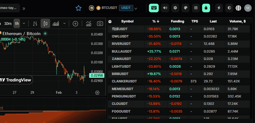Click the grid layout icon
Viewport: 255px width, 123px height.
[196, 8]
